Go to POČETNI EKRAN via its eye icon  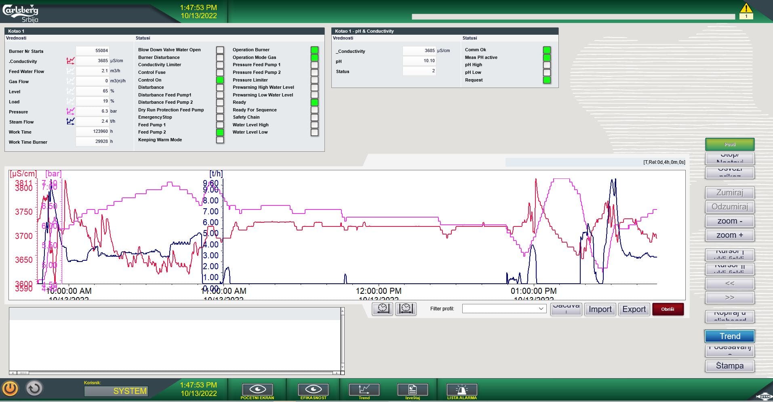(257, 389)
